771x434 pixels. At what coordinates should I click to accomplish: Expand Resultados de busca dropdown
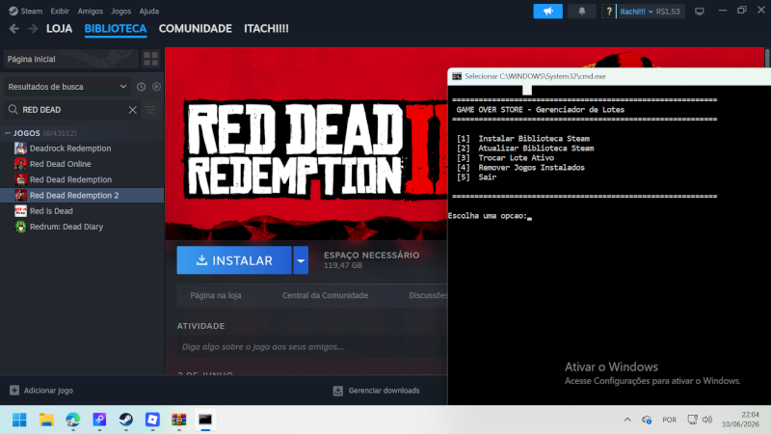pyautogui.click(x=66, y=87)
